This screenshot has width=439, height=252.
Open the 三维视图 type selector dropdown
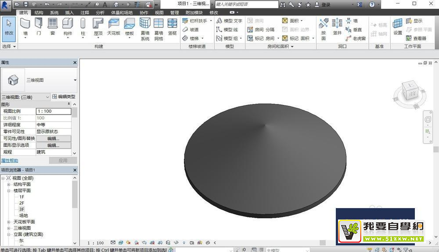point(75,80)
